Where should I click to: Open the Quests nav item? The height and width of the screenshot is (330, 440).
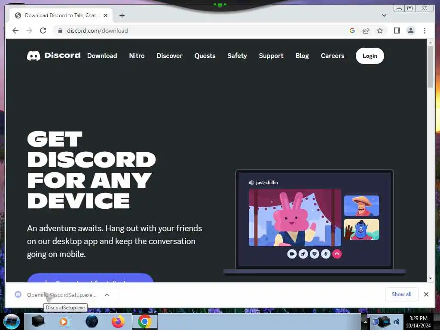205,55
